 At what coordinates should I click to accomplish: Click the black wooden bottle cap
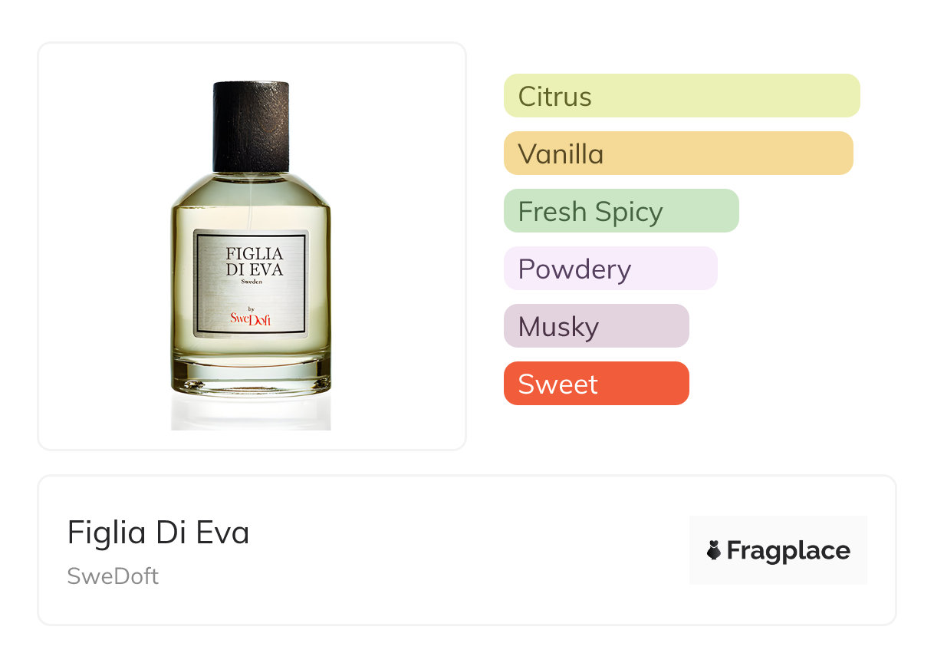click(x=251, y=127)
